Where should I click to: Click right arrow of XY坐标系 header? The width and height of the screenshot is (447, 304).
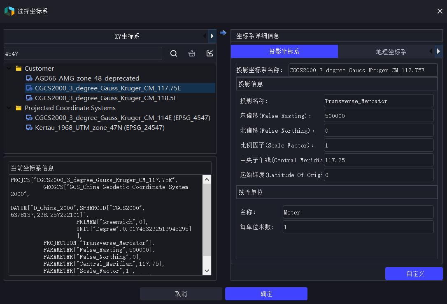[212, 36]
